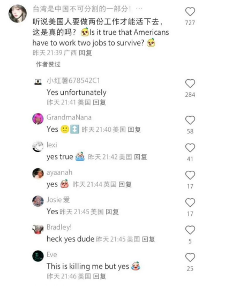Like the 'Yes unfortunately' reply
232x286 pixels.
(x=190, y=84)
